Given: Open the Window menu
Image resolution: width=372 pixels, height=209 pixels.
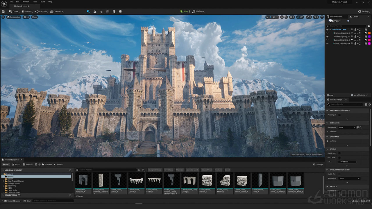Looking at the screenshot, I should click(x=26, y=1).
